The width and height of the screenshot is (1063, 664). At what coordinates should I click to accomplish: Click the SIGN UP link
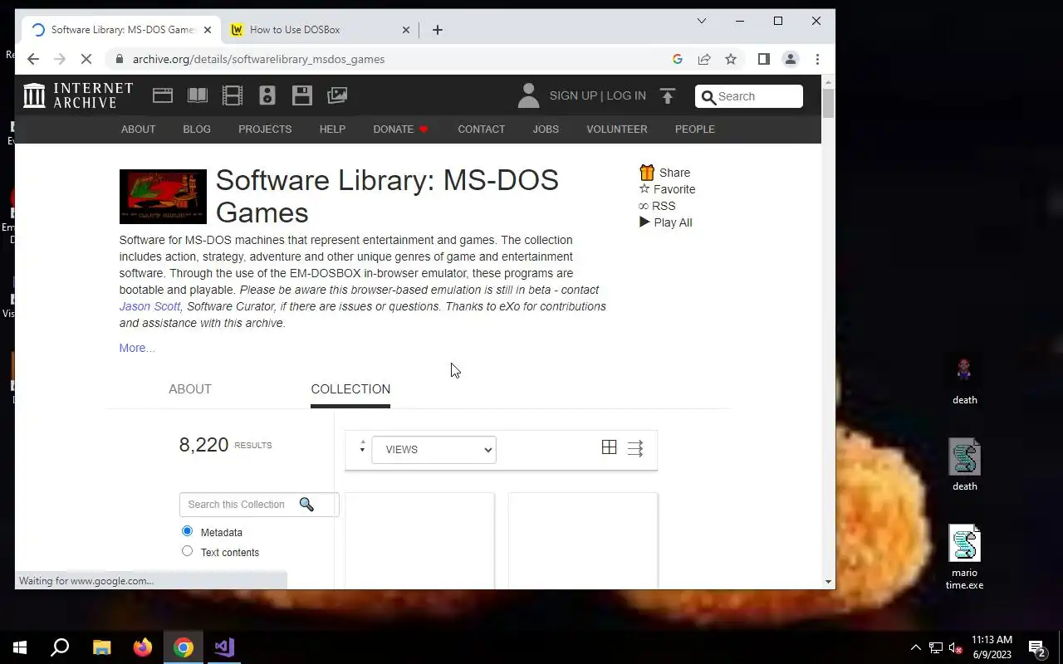click(573, 95)
